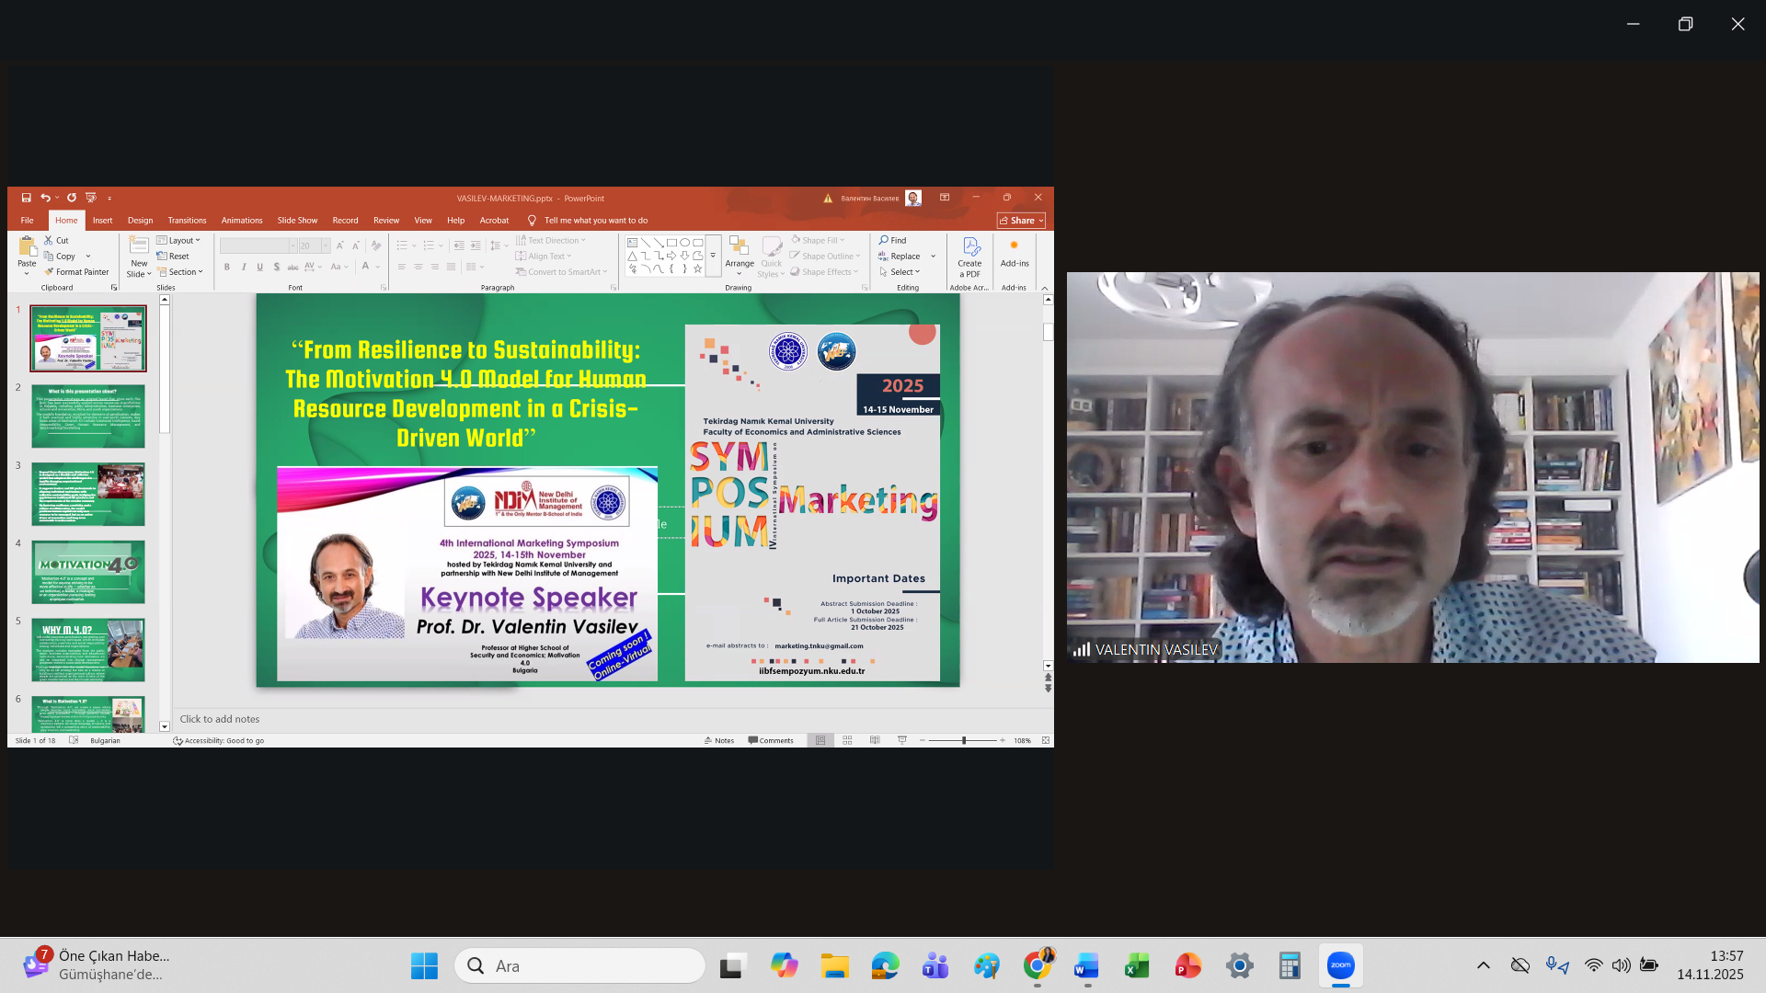
Task: Click the Share button
Action: 1021,221
